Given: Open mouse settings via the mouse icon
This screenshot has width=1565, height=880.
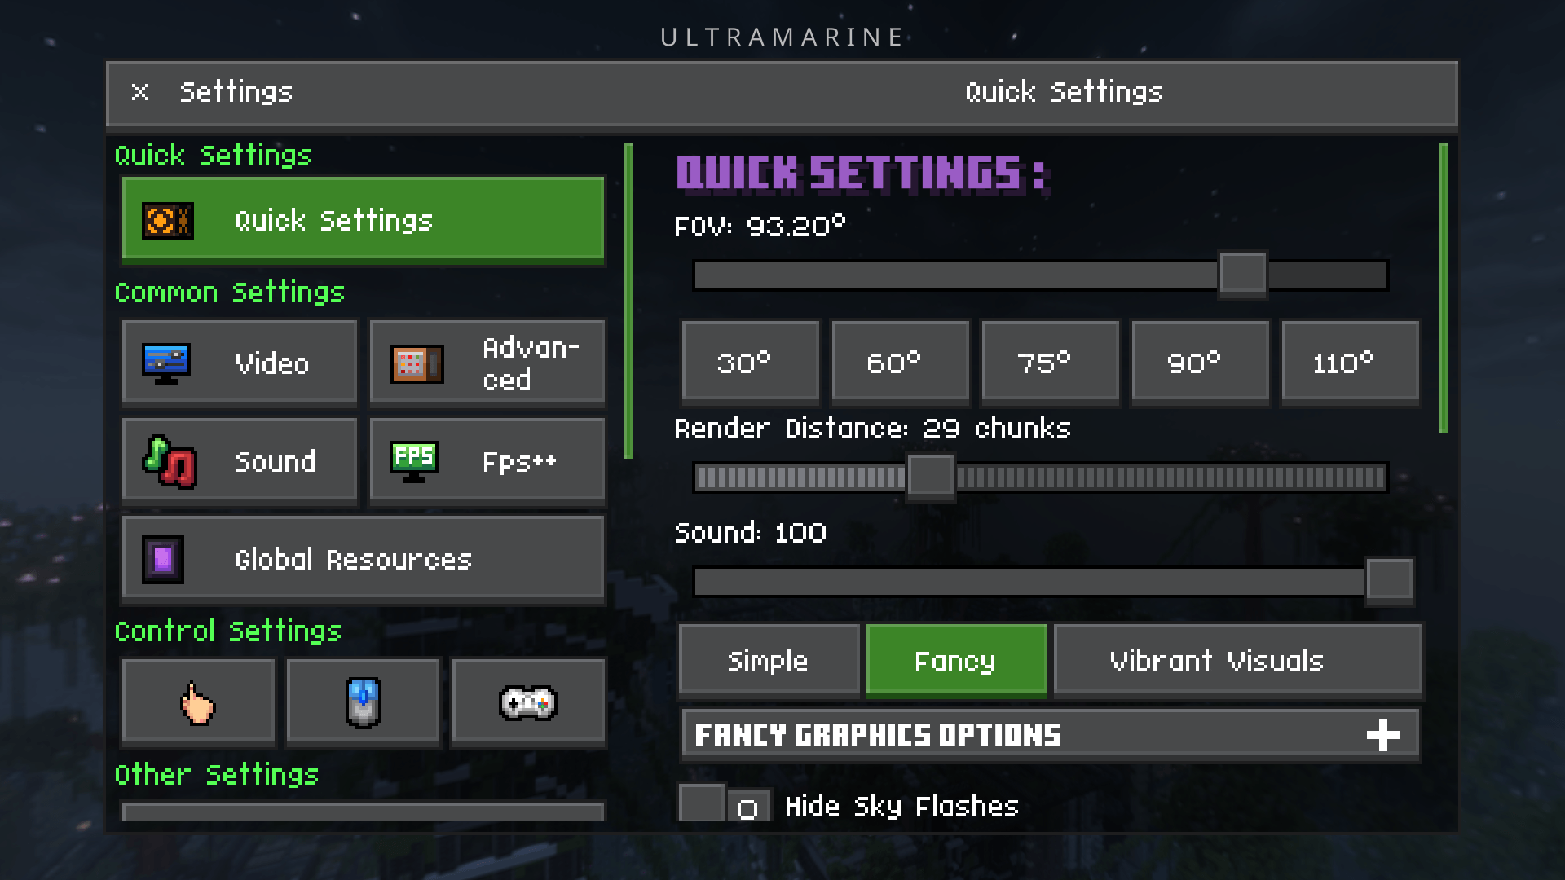Looking at the screenshot, I should (x=363, y=702).
